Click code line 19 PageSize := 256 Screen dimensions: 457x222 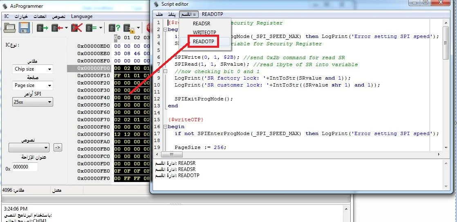click(201, 147)
